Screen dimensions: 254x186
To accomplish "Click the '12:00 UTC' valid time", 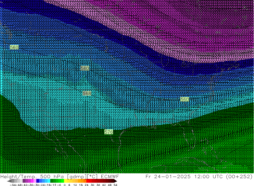I will coord(209,176).
